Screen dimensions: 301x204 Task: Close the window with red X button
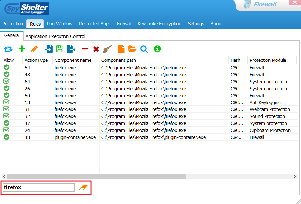295,3
